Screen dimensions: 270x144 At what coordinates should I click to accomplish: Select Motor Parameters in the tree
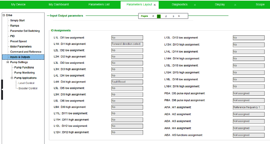pyautogui.click(x=21, y=47)
